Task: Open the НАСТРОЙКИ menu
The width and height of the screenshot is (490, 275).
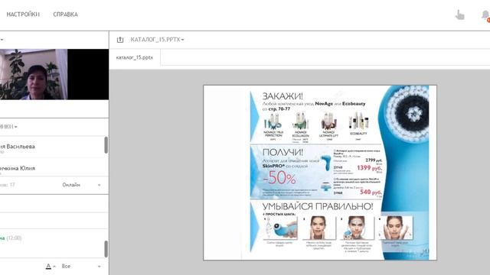Action: [23, 15]
